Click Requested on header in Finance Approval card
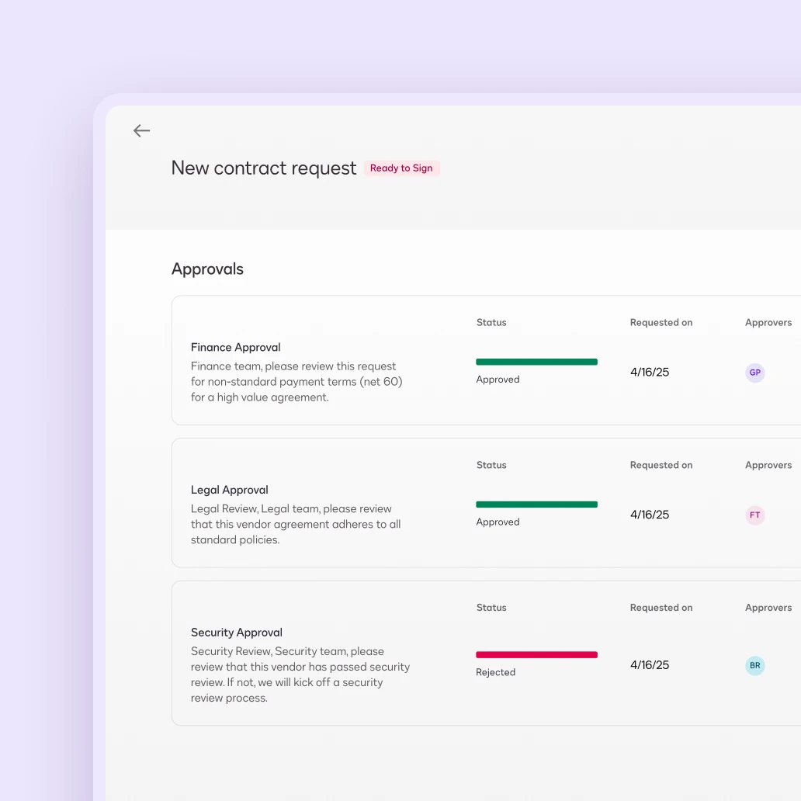The width and height of the screenshot is (801, 801). (661, 322)
